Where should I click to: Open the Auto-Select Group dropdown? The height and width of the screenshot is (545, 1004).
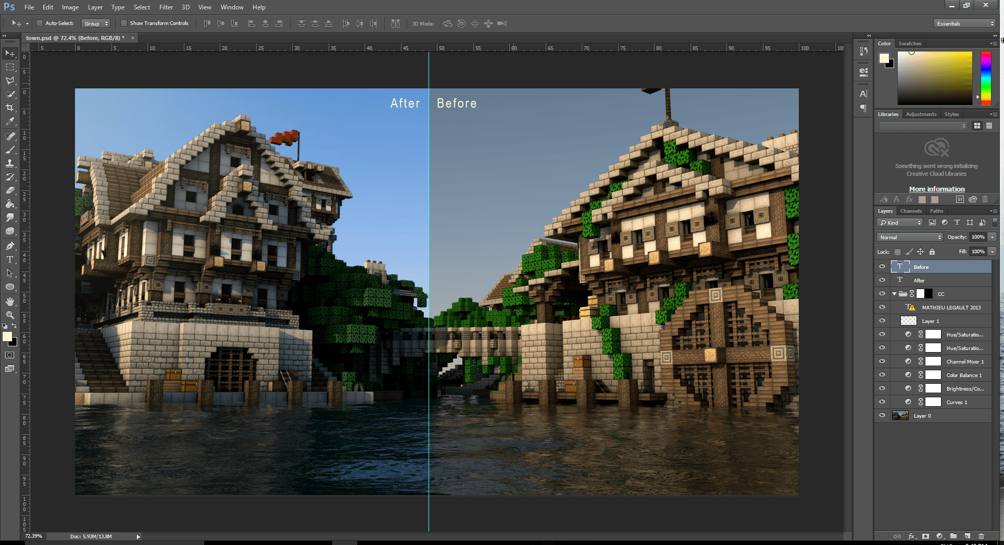pos(96,23)
